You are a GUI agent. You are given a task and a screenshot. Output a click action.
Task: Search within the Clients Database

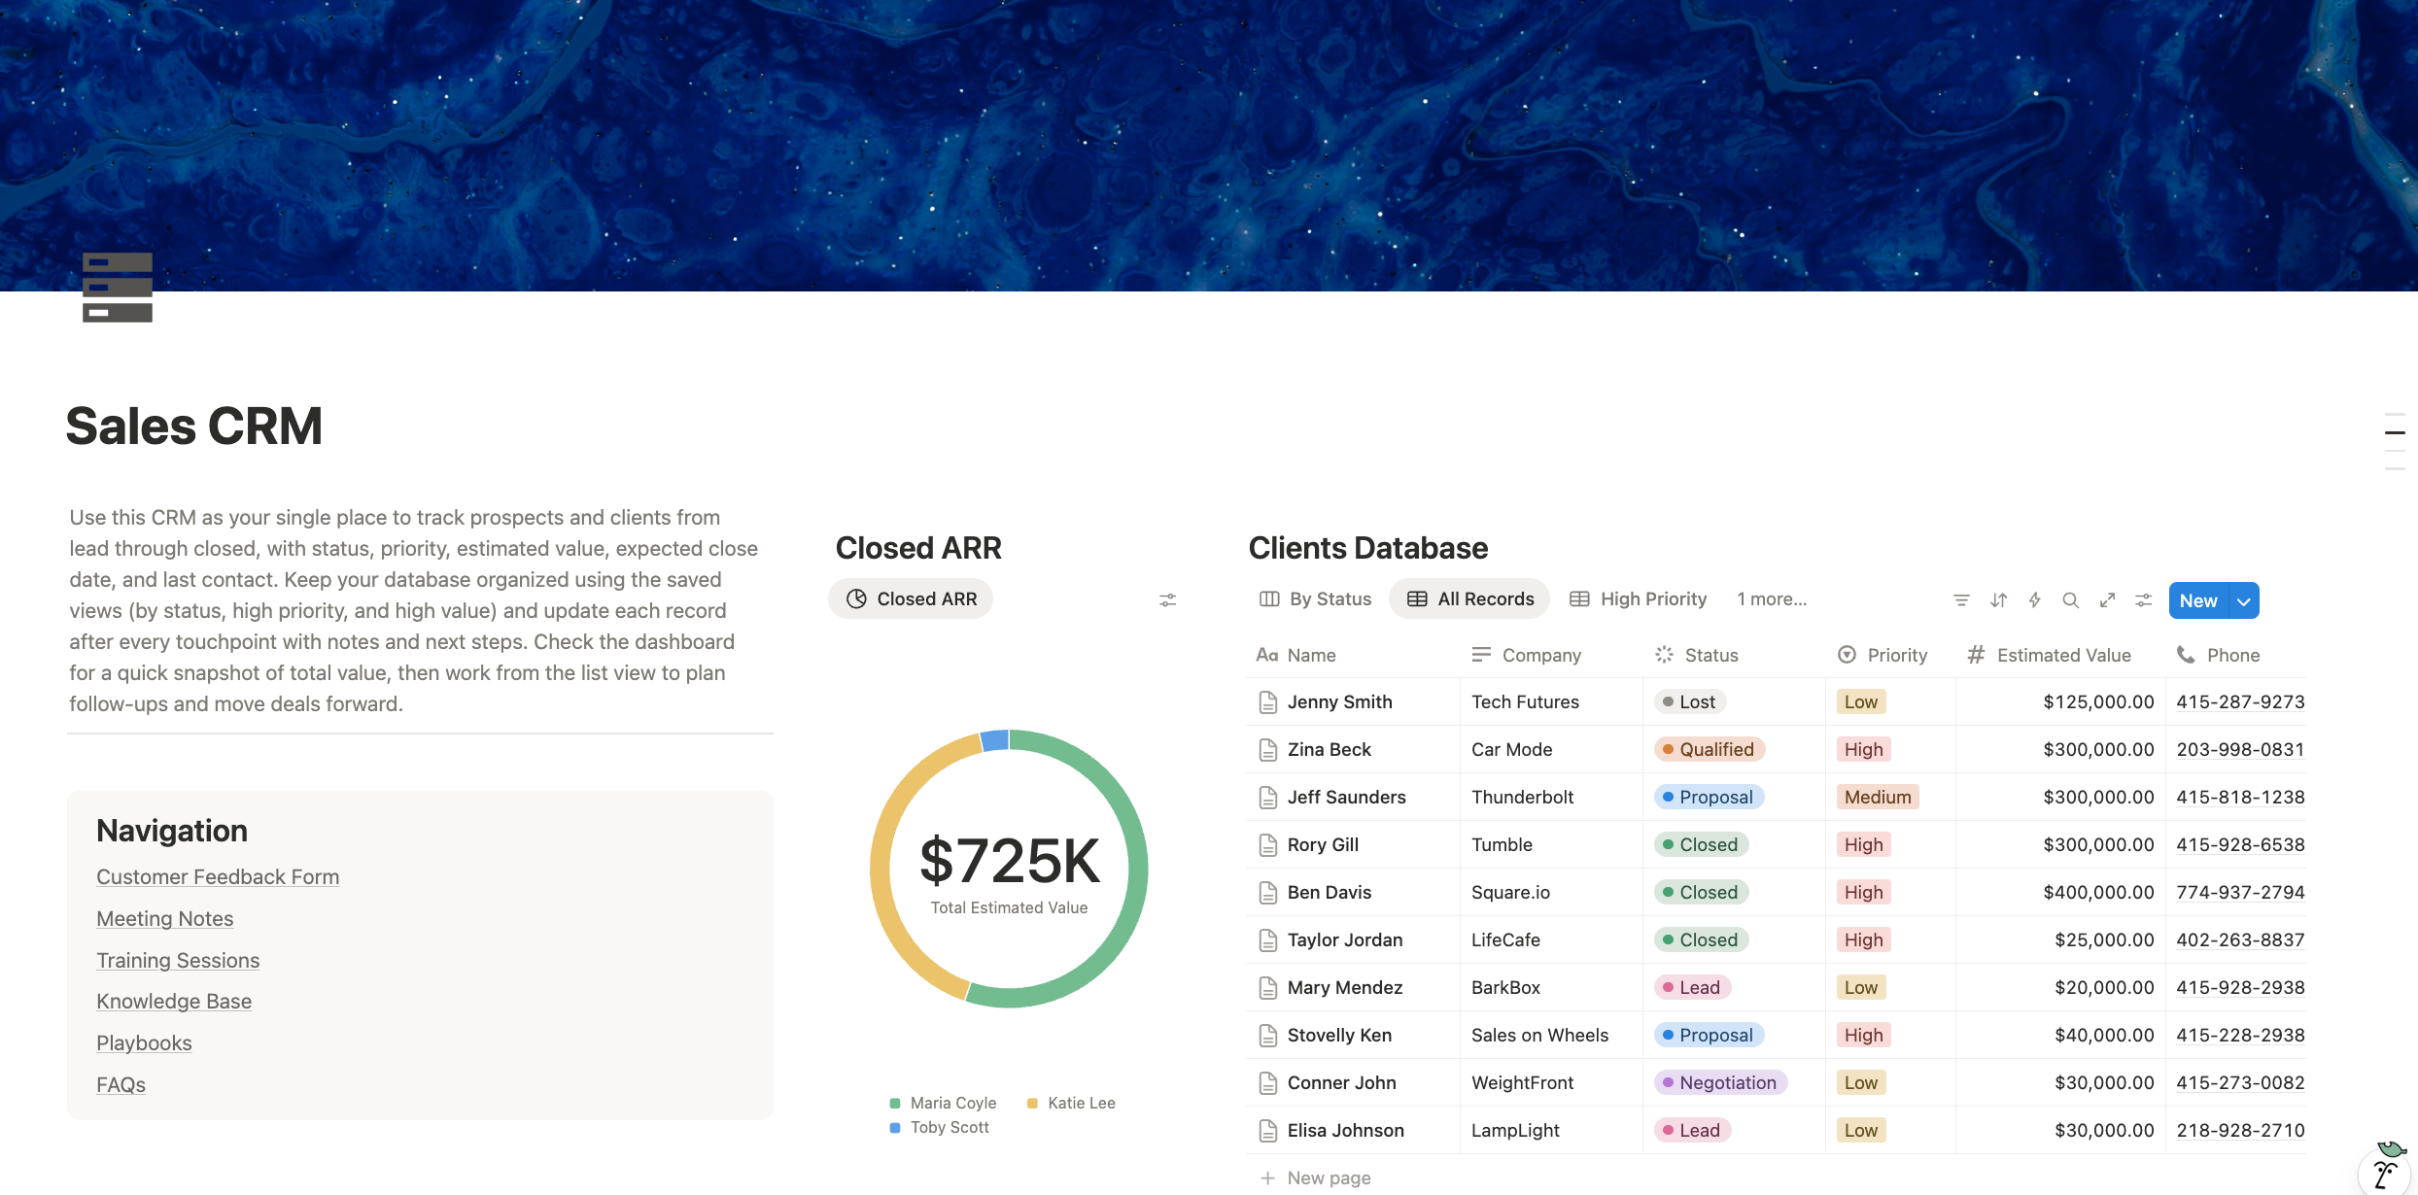point(2070,599)
